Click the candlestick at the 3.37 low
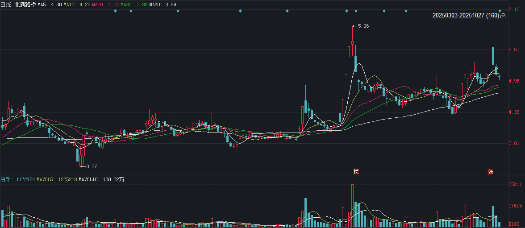Screen dimensions: 525x228 pyautogui.click(x=80, y=157)
